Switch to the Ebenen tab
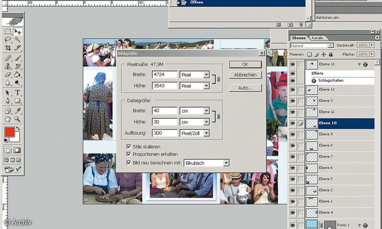The height and width of the screenshot is (229, 382). tap(299, 38)
